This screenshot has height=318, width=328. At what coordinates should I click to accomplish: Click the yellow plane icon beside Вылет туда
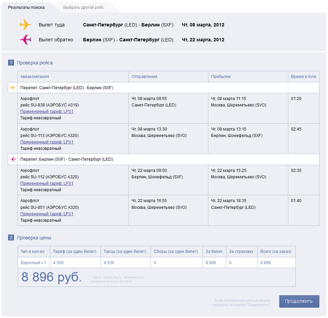(x=25, y=25)
